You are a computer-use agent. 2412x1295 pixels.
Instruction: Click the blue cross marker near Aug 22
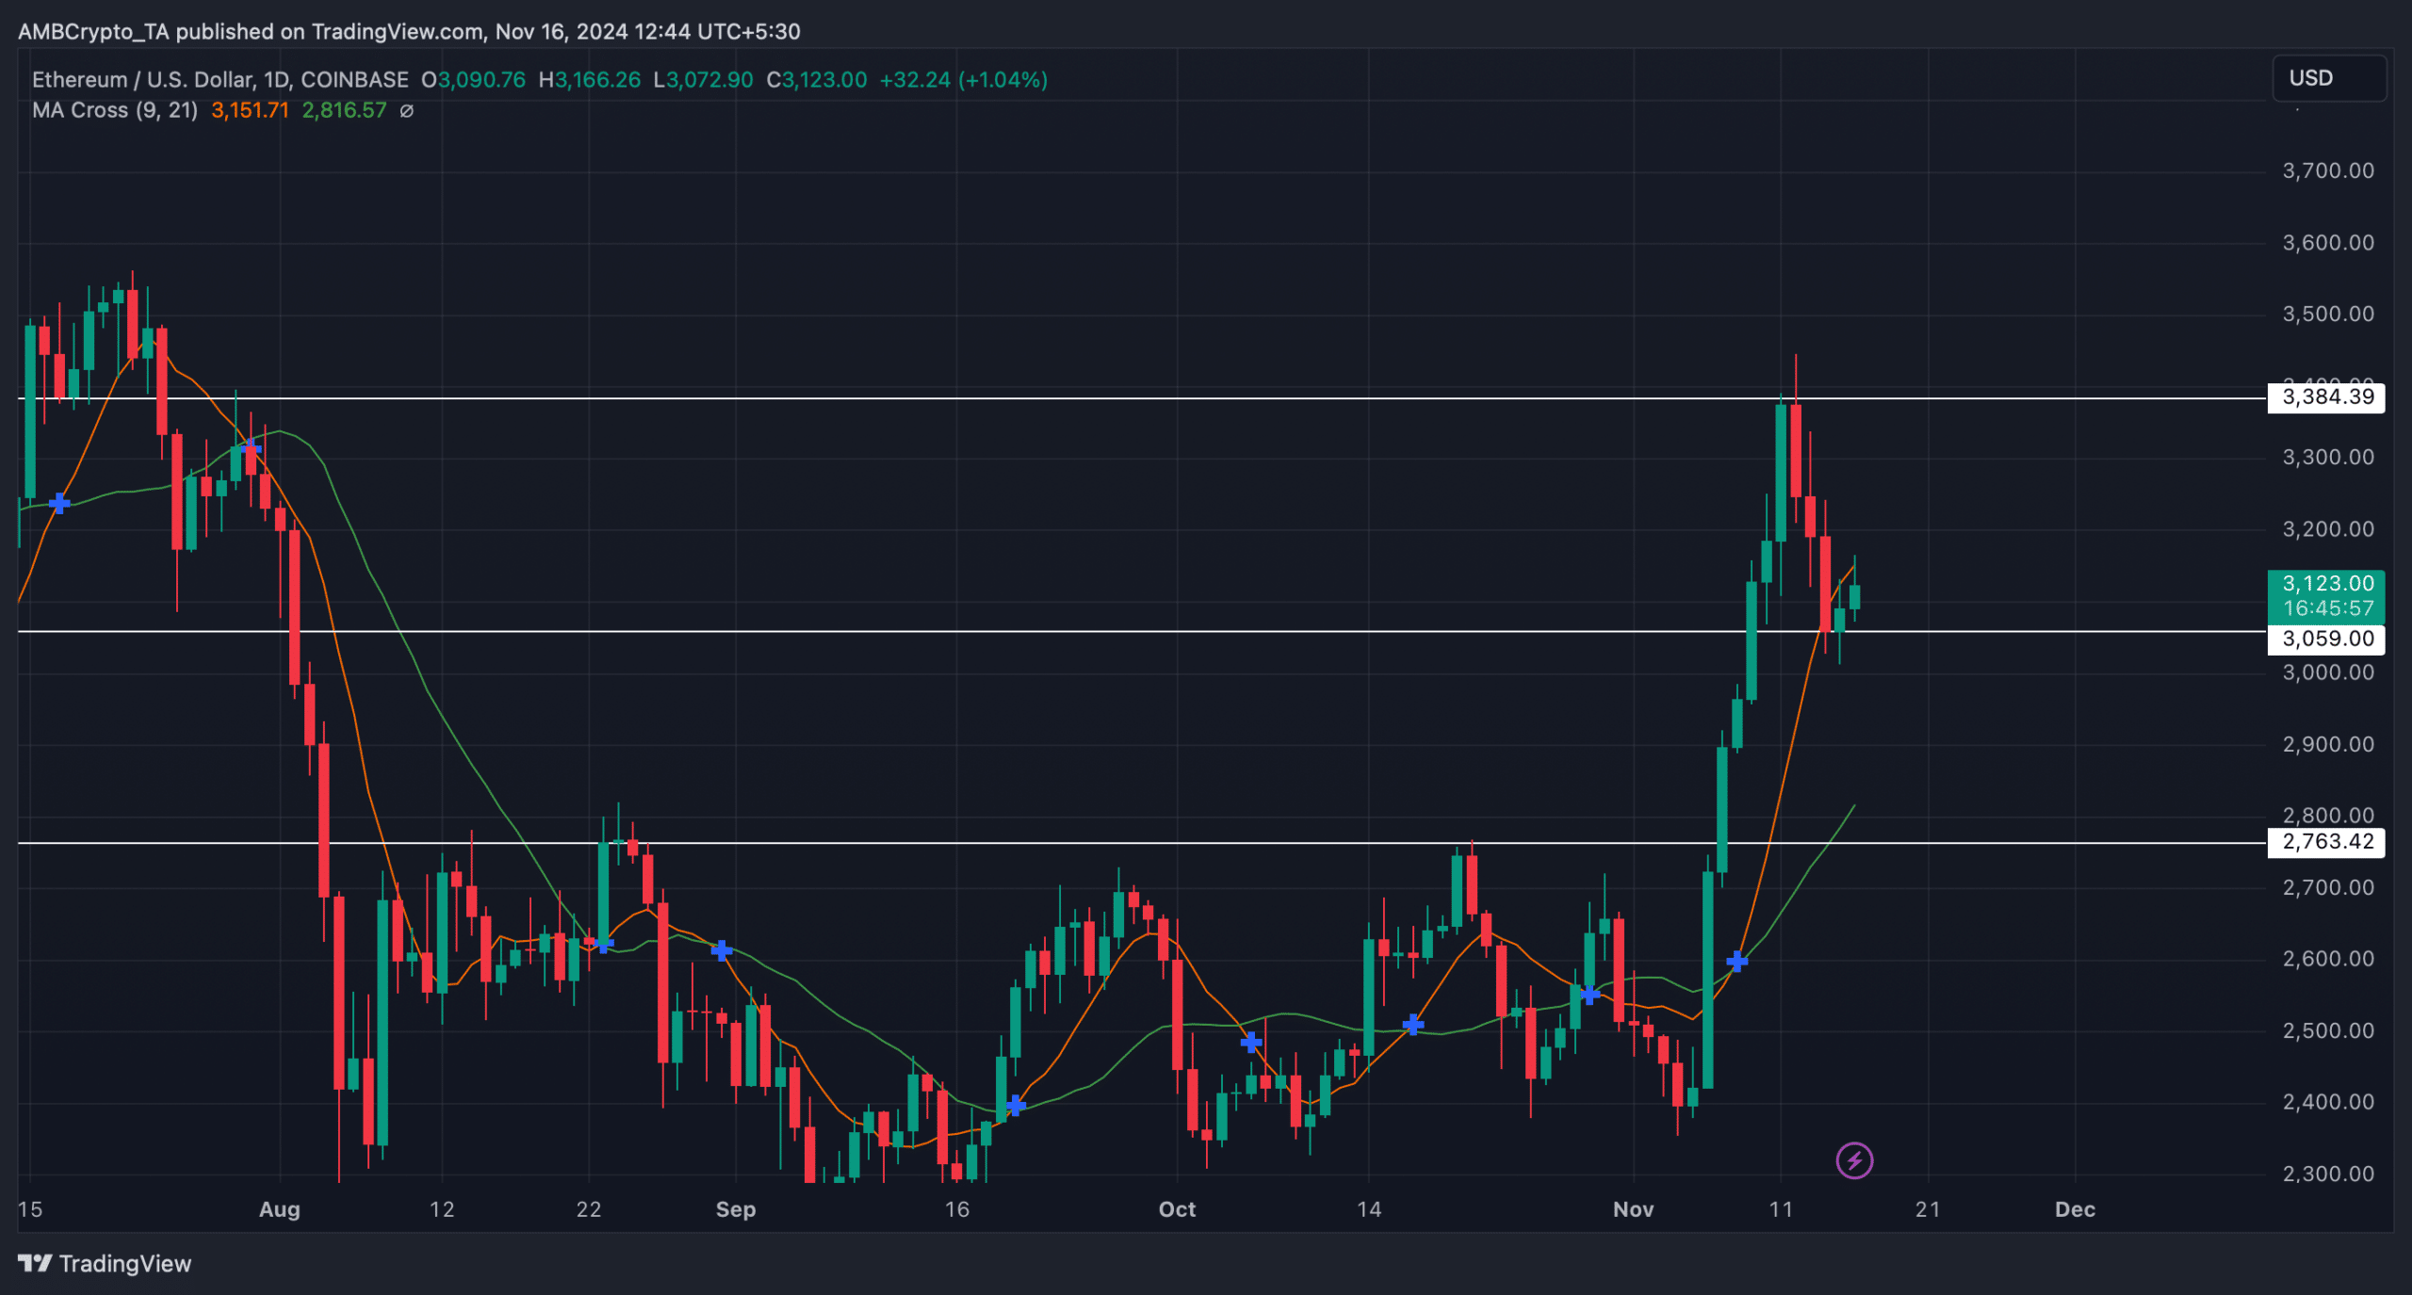coord(604,943)
